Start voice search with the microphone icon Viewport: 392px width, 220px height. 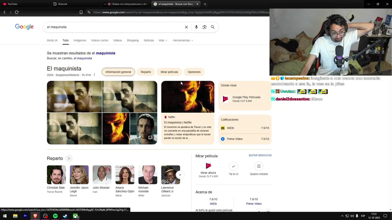(196, 27)
